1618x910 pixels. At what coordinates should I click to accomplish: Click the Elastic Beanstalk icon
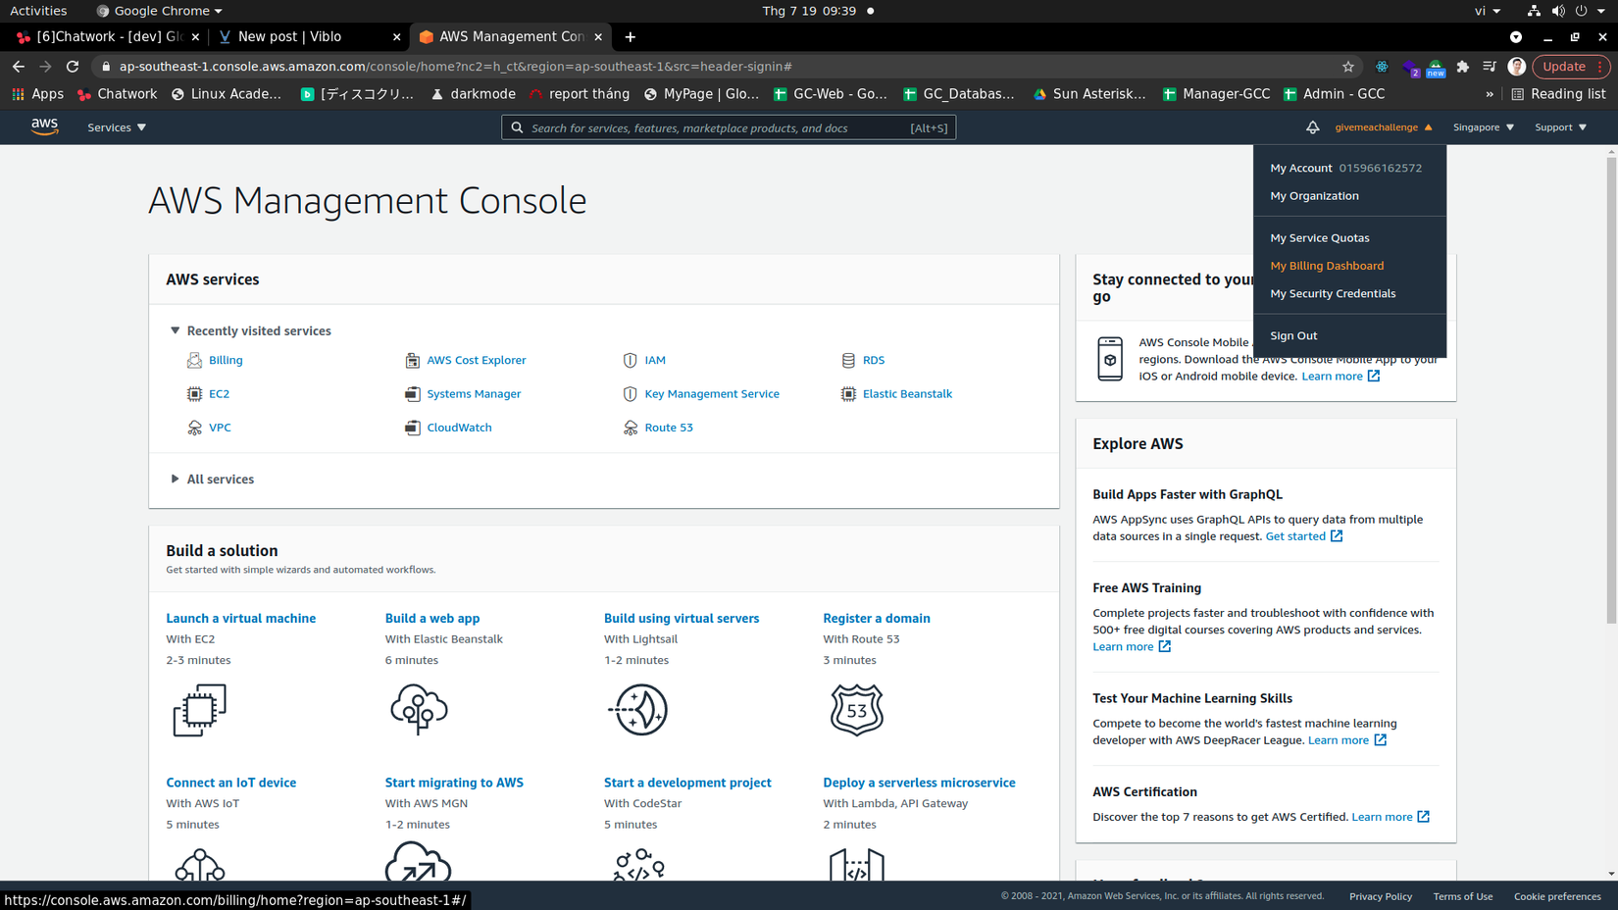(848, 394)
